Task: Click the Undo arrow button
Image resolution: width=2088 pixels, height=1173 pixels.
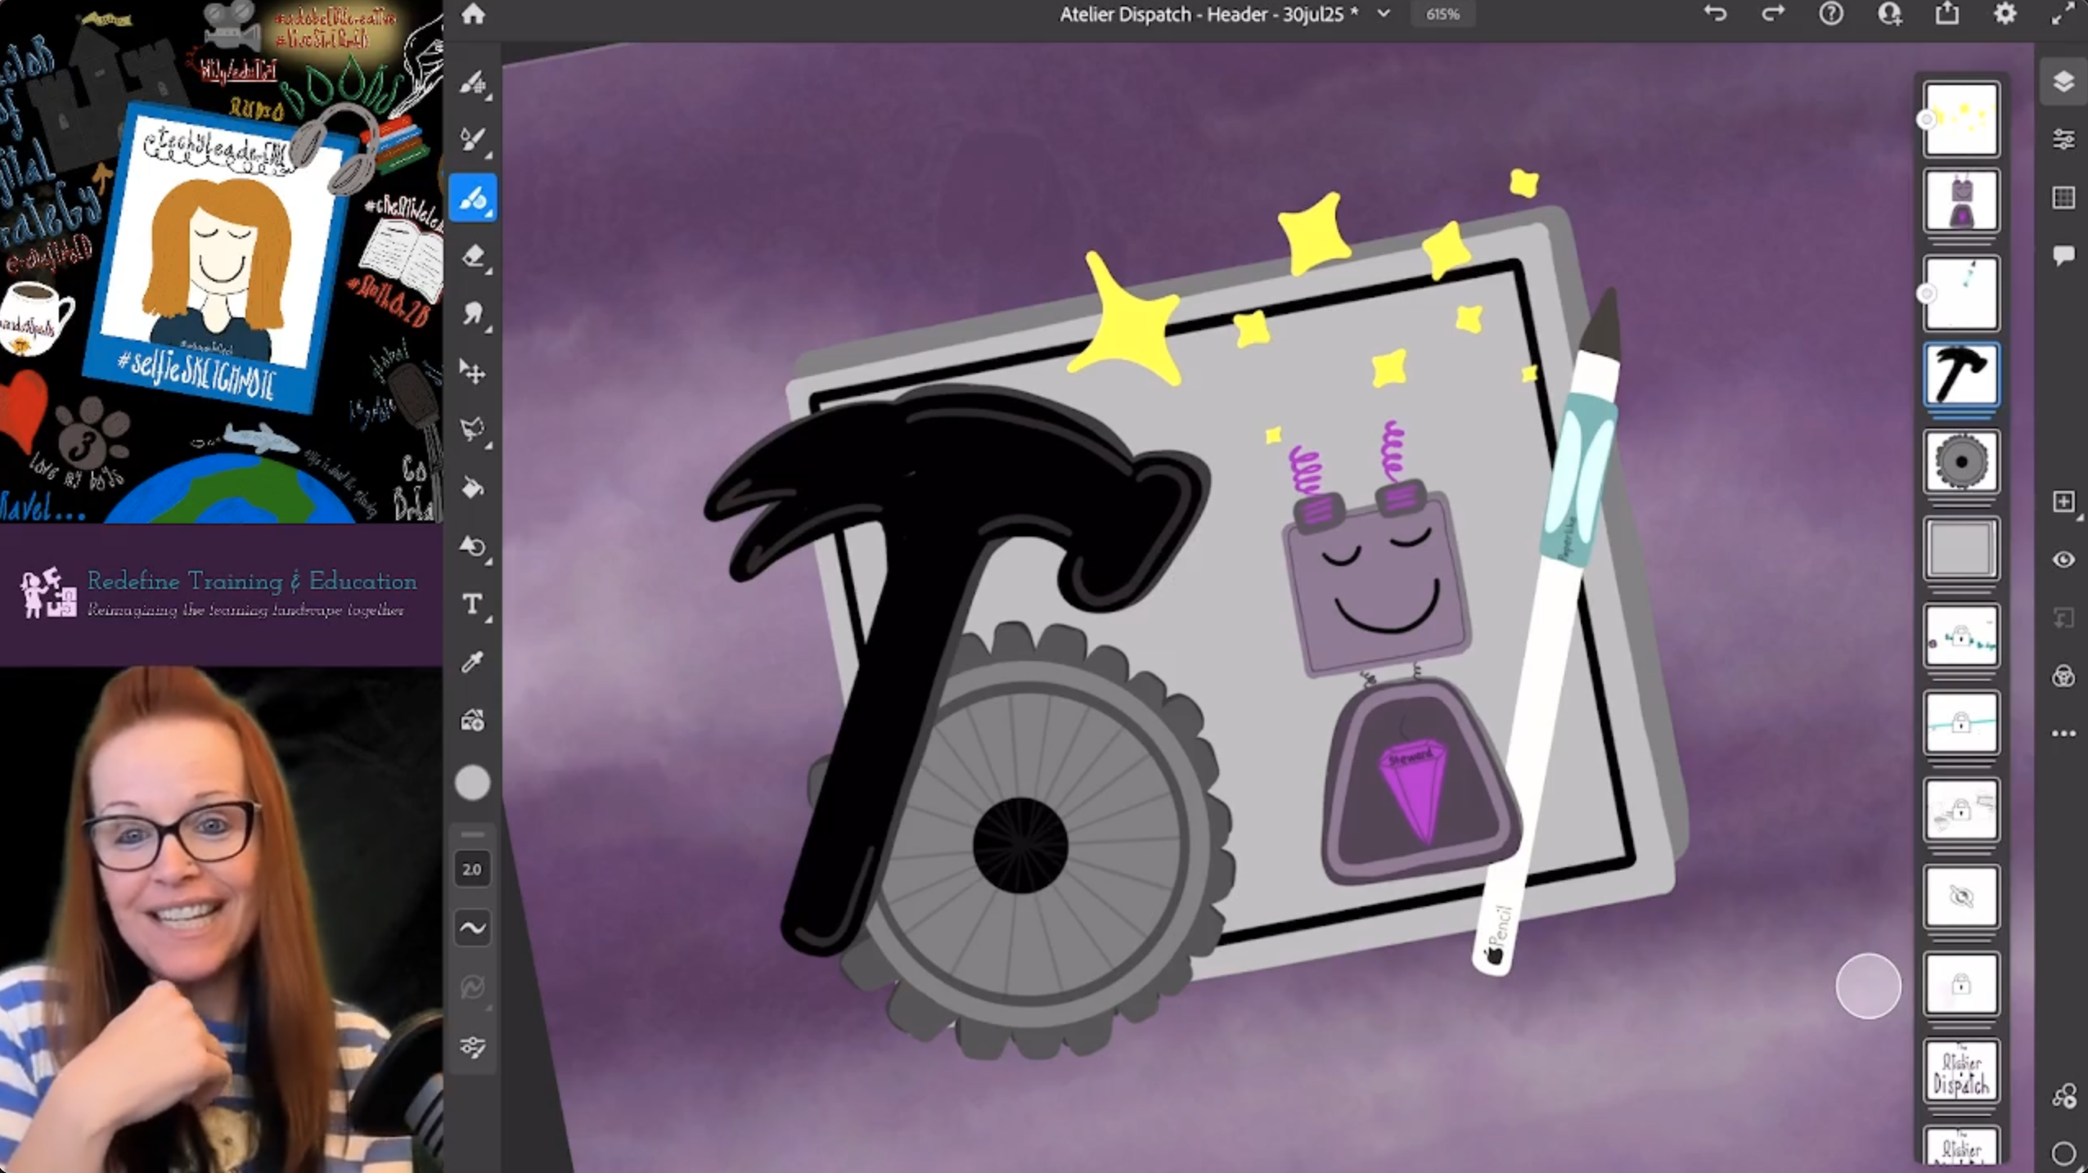Action: tap(1716, 14)
